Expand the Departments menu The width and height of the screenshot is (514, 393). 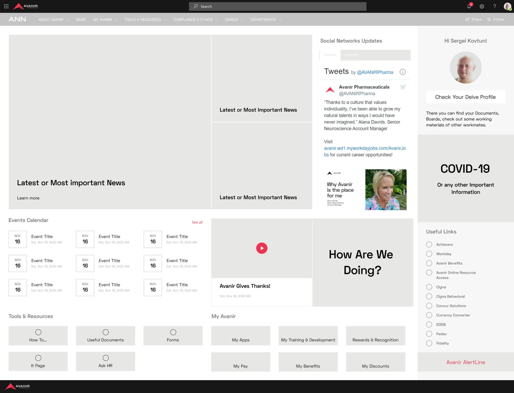click(x=266, y=20)
